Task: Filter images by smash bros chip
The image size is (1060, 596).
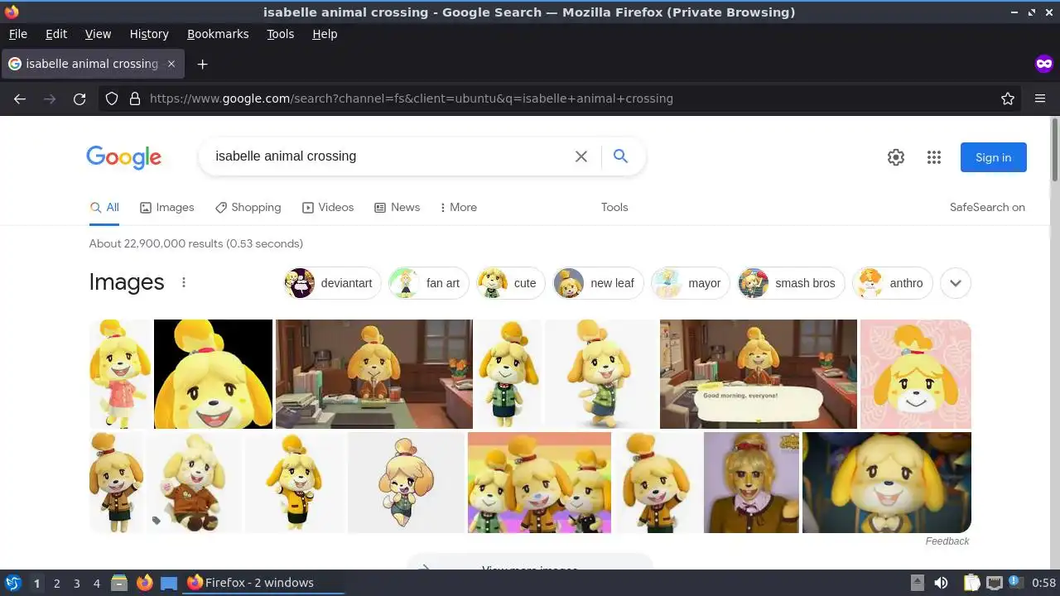Action: pyautogui.click(x=791, y=283)
